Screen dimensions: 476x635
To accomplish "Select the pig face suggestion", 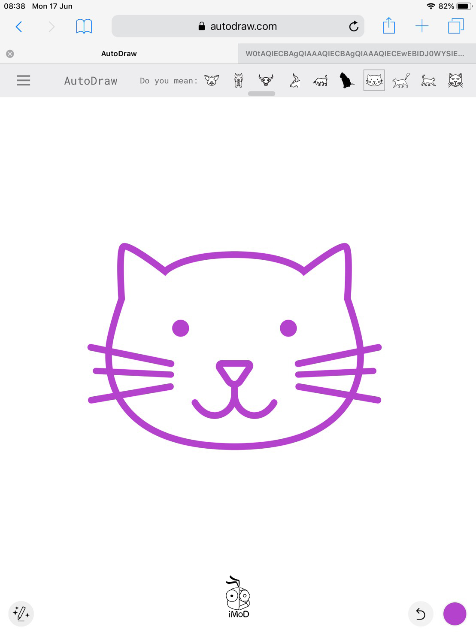I will click(x=212, y=80).
